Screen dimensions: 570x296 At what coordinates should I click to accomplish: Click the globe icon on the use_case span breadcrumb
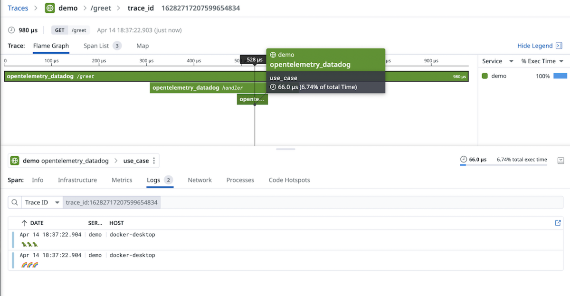coord(15,161)
